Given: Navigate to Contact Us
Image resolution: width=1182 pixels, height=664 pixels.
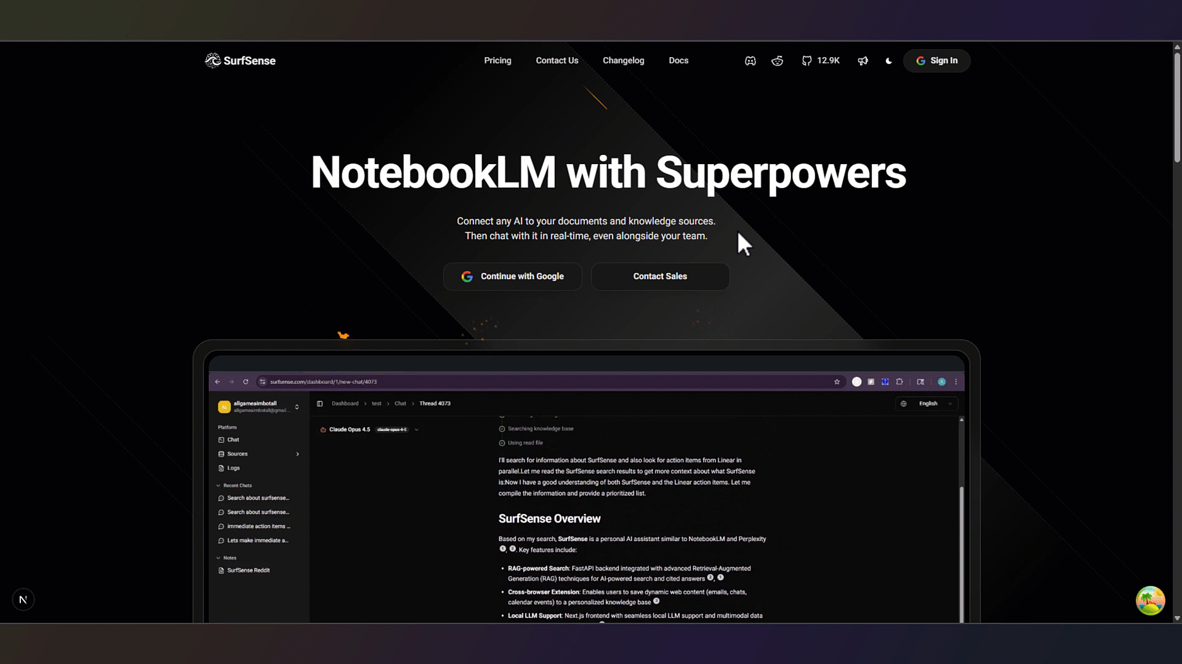Looking at the screenshot, I should pos(557,60).
